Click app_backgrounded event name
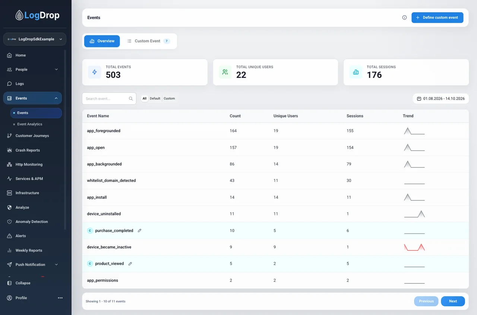Image resolution: width=477 pixels, height=315 pixels. (104, 164)
